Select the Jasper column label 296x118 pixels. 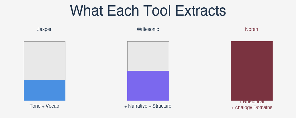44,29
